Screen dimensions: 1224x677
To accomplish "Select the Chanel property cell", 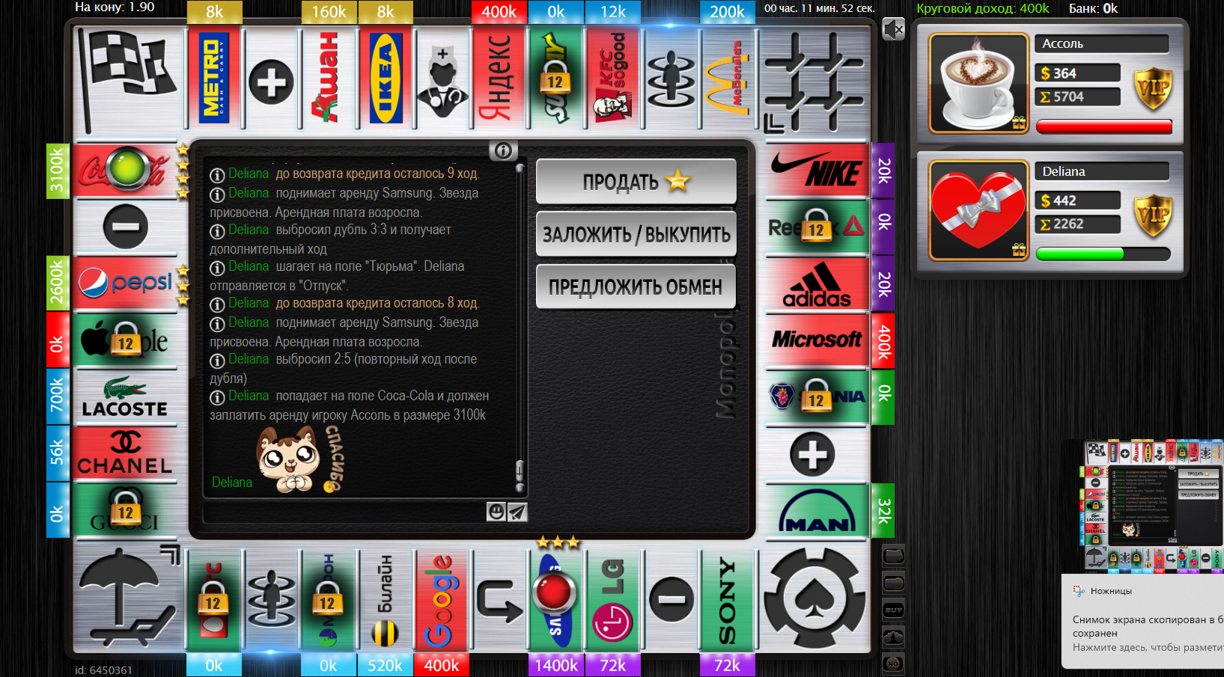I will pos(127,454).
